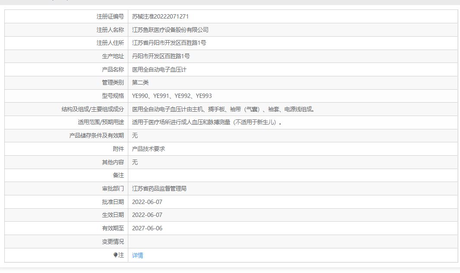Click 无 in the 其他内容 row
460x273 pixels.
tap(135, 162)
